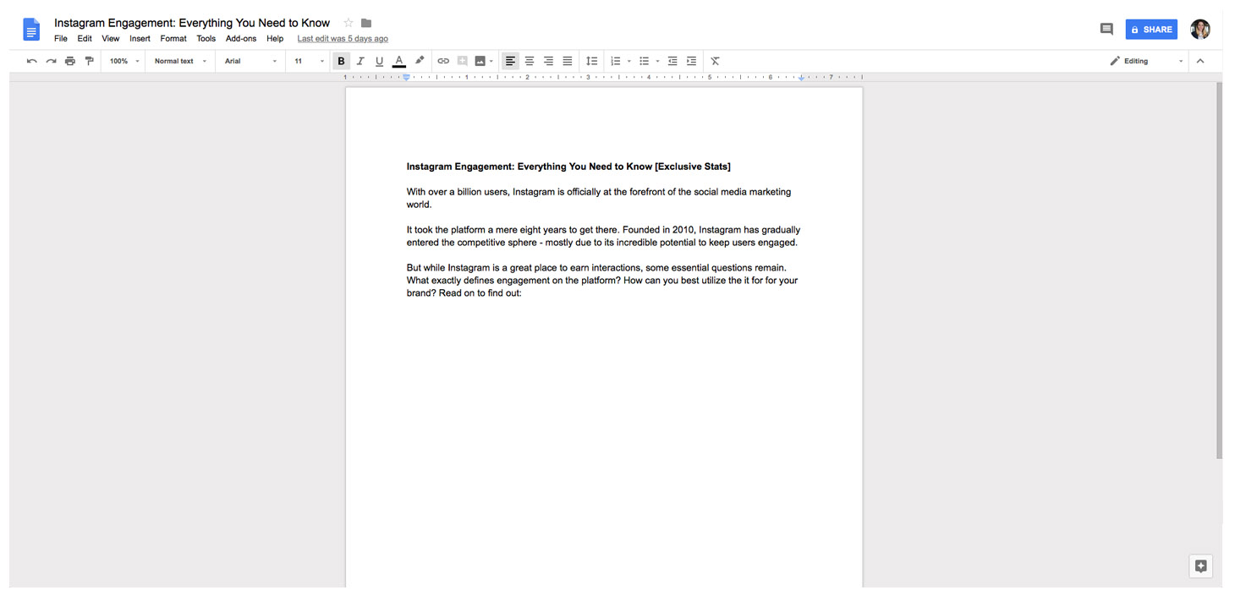Open the Edit menu
This screenshot has height=601, width=1235.
pyautogui.click(x=85, y=39)
